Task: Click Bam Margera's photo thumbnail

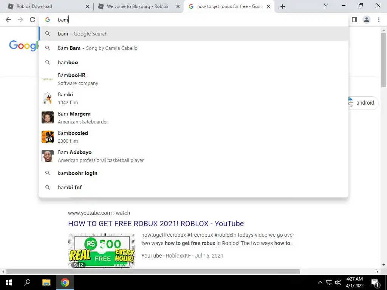Action: click(x=48, y=118)
